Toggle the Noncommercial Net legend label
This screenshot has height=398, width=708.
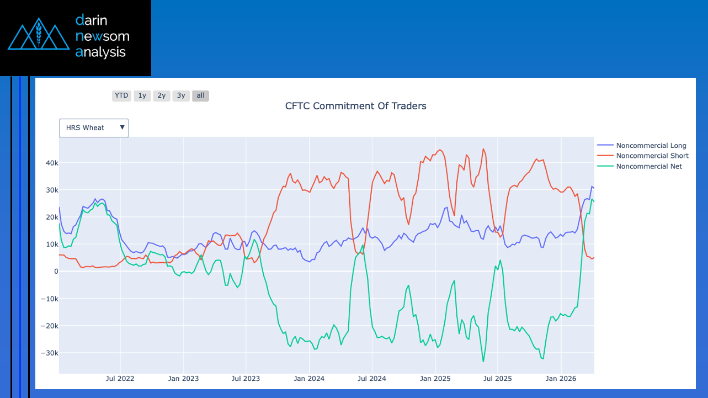click(x=649, y=166)
